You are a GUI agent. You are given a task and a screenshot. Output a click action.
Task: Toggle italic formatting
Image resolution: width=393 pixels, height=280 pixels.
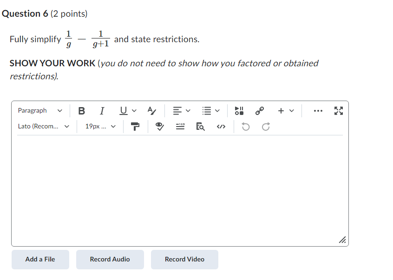(102, 111)
